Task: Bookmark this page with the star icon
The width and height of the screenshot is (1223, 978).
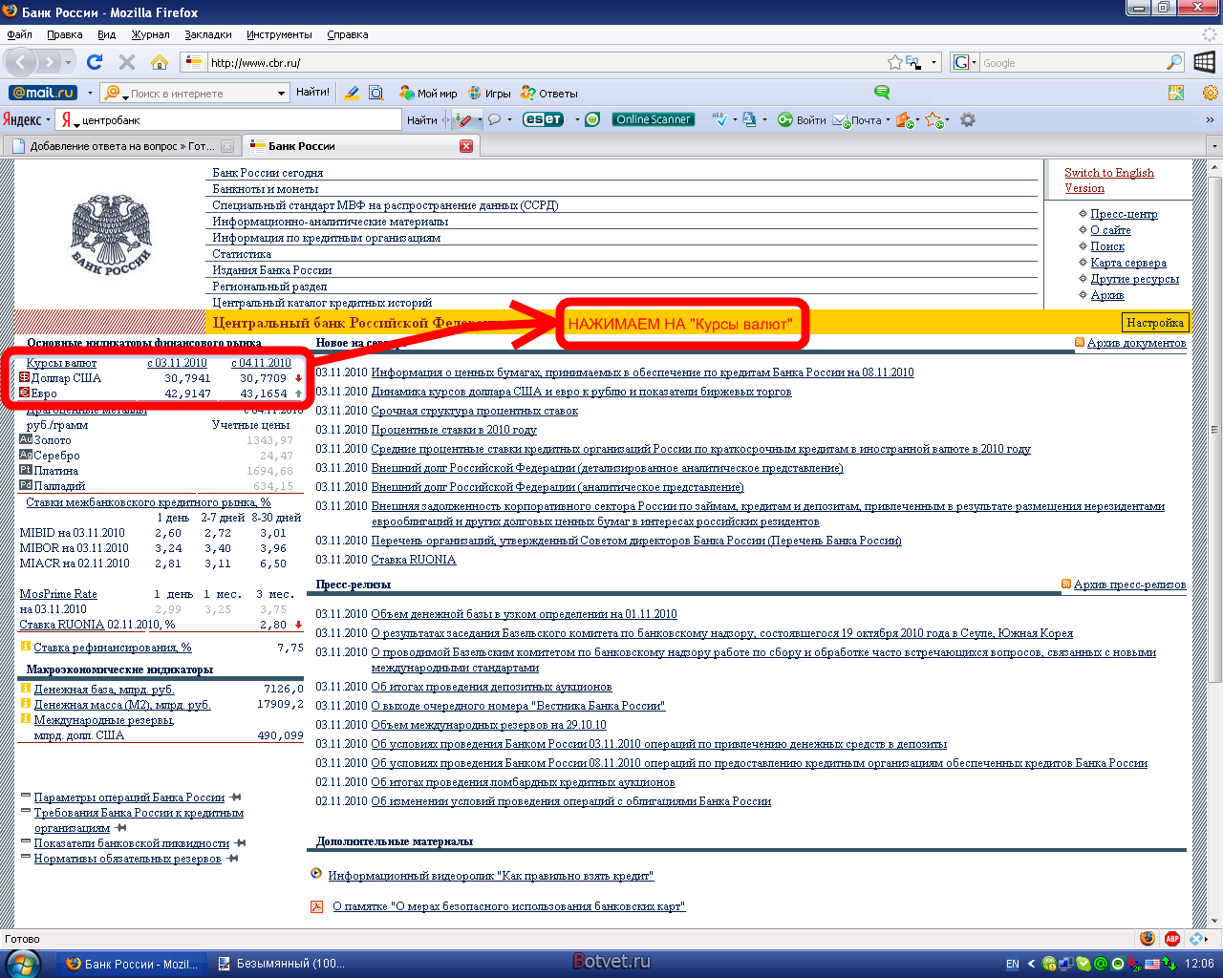Action: [x=895, y=62]
